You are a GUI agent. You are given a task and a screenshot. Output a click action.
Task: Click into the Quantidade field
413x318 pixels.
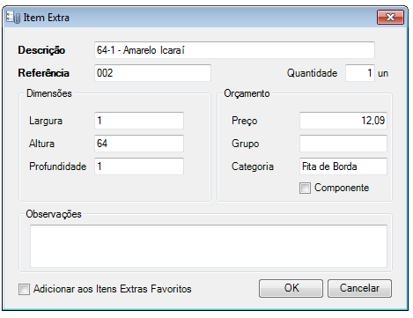360,73
